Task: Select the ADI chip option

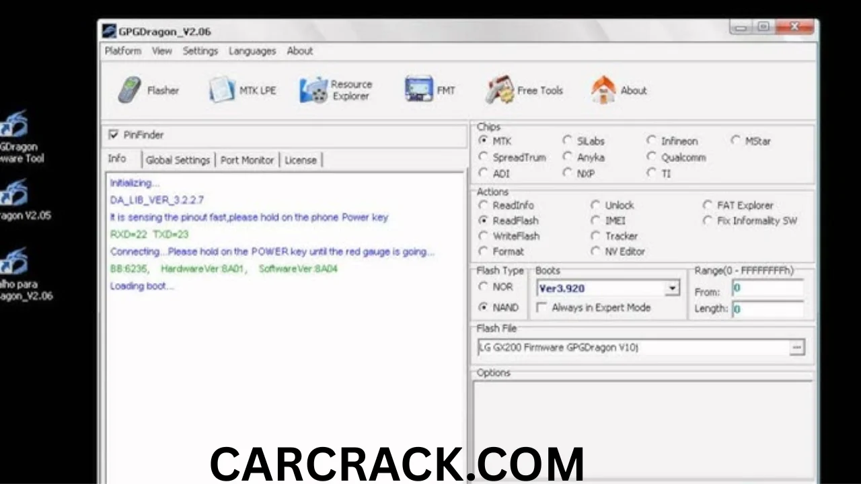Action: coord(483,173)
